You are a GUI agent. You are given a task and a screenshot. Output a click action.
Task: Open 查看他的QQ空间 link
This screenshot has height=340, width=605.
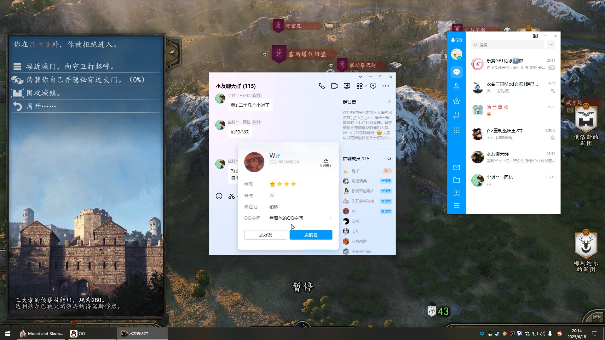click(286, 218)
